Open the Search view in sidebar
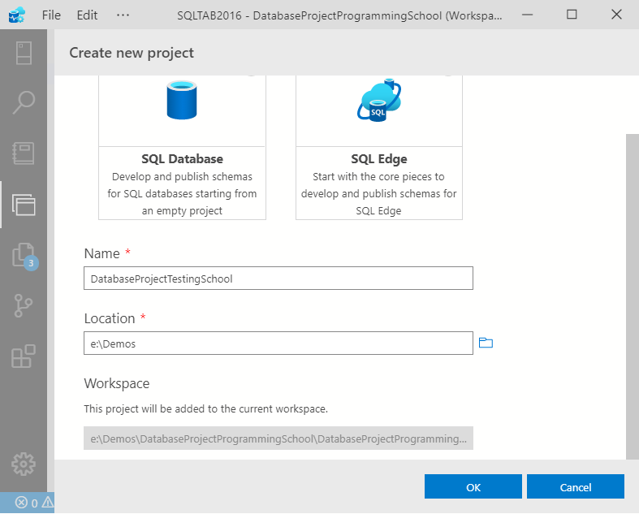The image size is (639, 514). click(x=24, y=102)
